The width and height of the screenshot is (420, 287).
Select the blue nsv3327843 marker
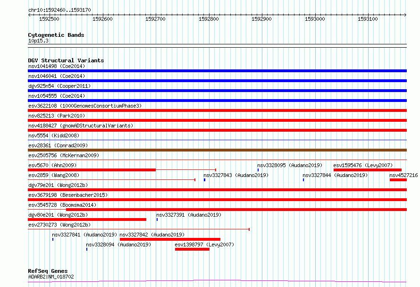click(x=205, y=180)
